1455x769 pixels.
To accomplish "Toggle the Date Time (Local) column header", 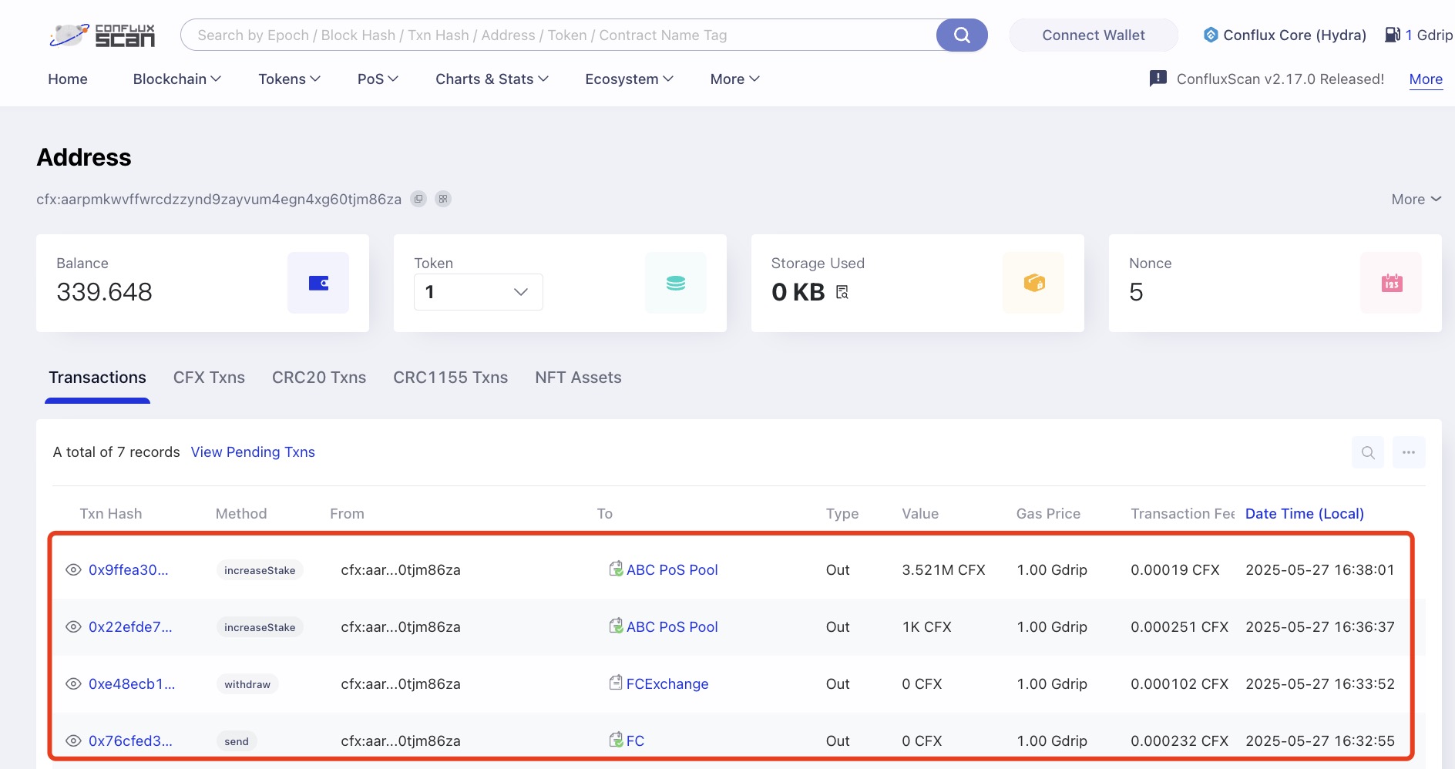I will pyautogui.click(x=1305, y=514).
